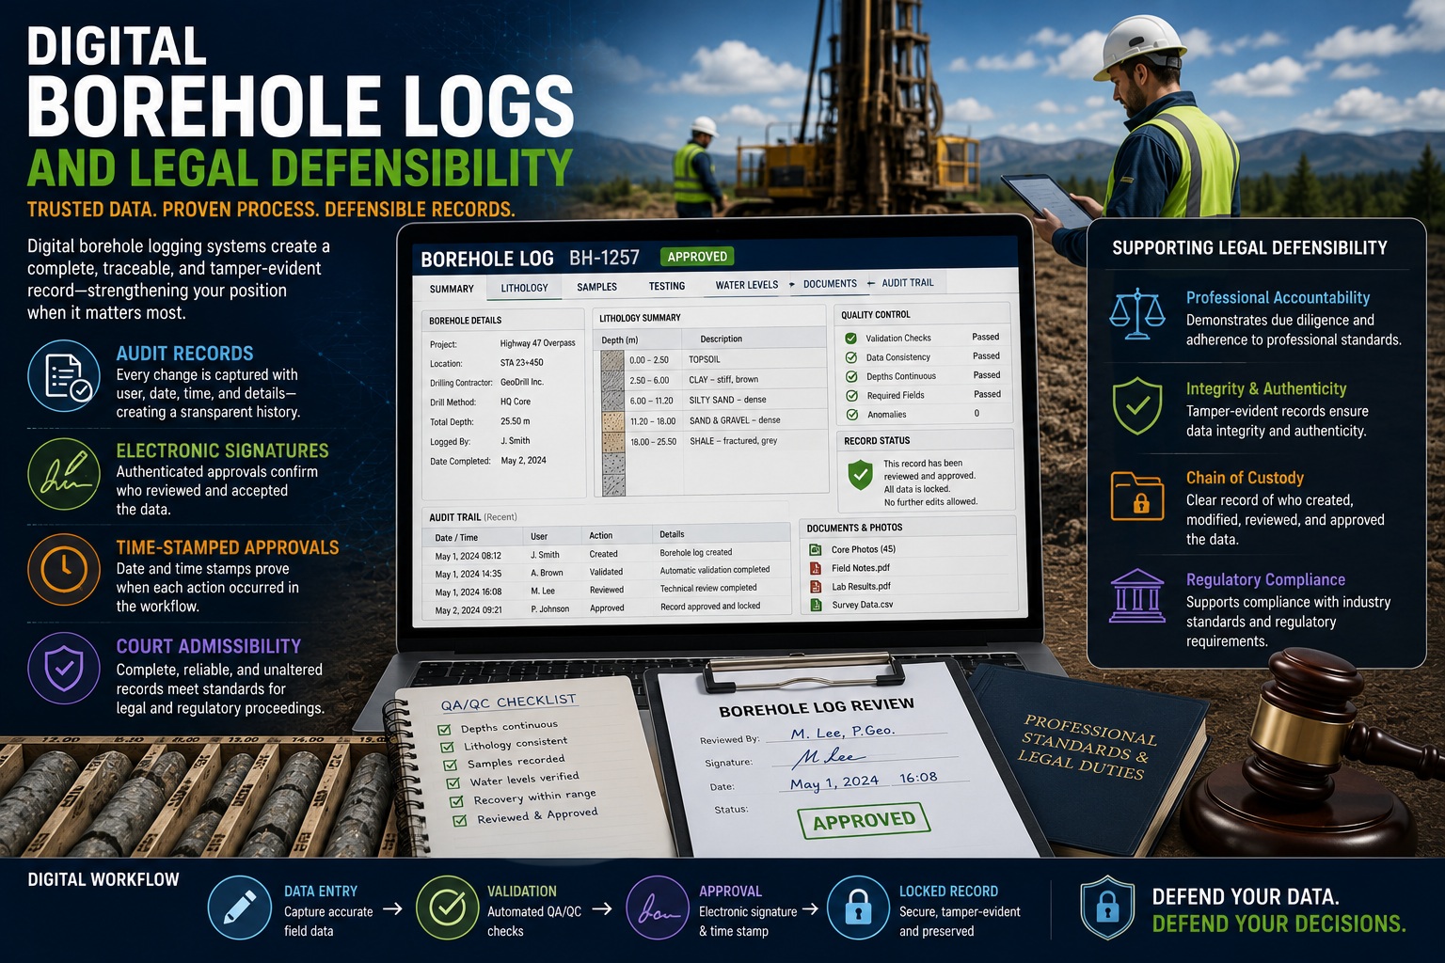This screenshot has width=1445, height=963.
Task: Open the Survey Data.csv file
Action: 862,605
